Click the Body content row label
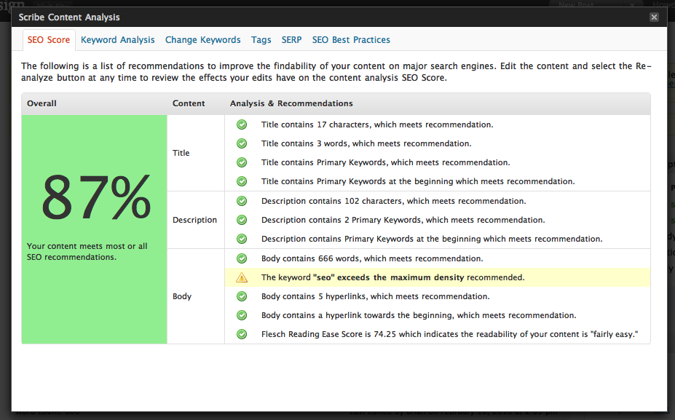The image size is (675, 420). point(181,296)
